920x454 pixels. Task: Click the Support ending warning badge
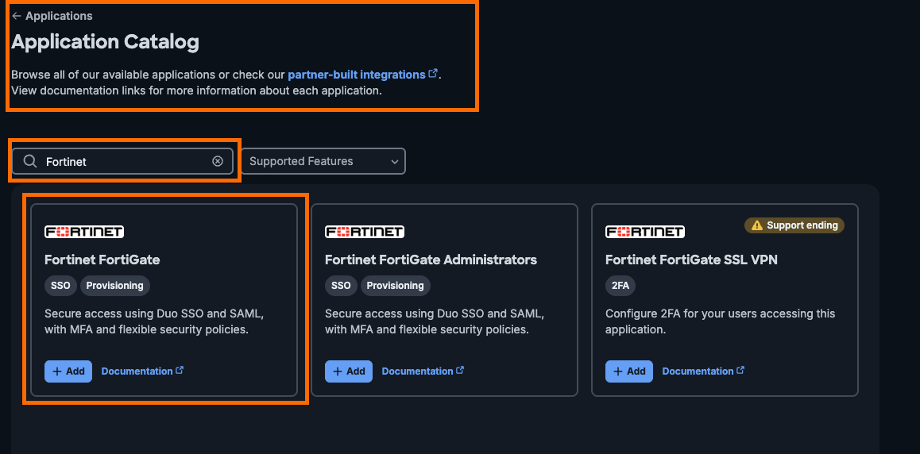(794, 225)
